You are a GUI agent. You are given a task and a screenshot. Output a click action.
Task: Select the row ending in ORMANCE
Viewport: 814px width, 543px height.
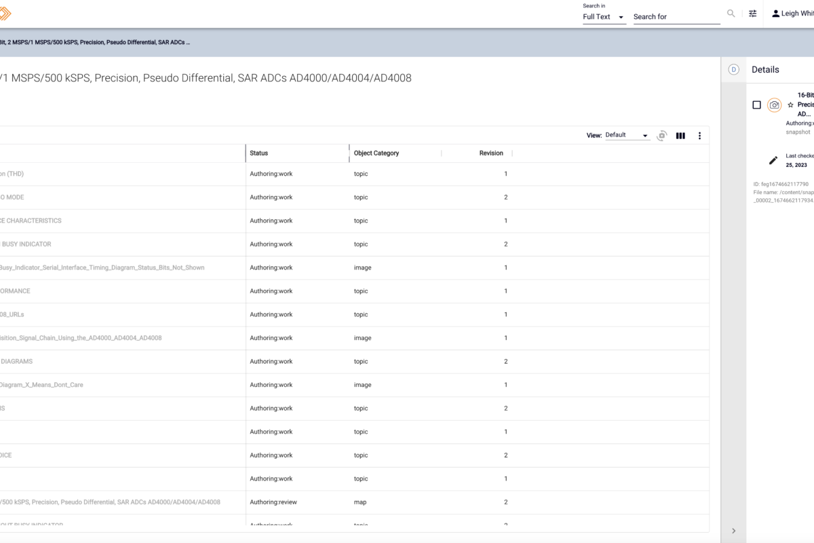[354, 291]
